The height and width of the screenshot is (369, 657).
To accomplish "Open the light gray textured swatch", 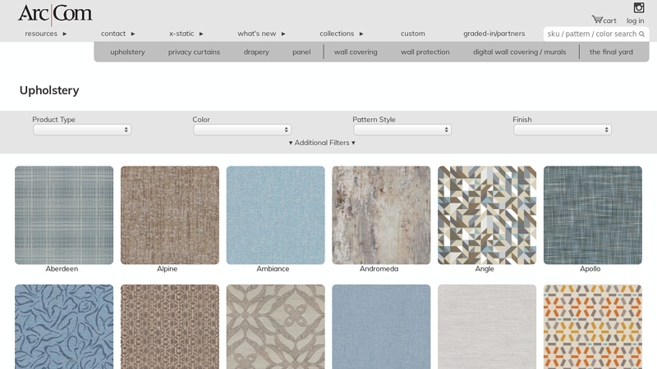I will click(x=487, y=326).
